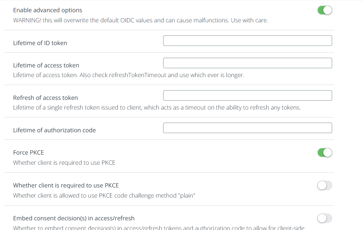Click the "Lifetime of authorization code" label
This screenshot has width=363, height=230.
point(55,130)
